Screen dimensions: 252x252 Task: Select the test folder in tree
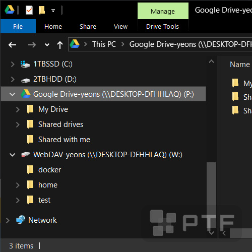click(x=44, y=200)
